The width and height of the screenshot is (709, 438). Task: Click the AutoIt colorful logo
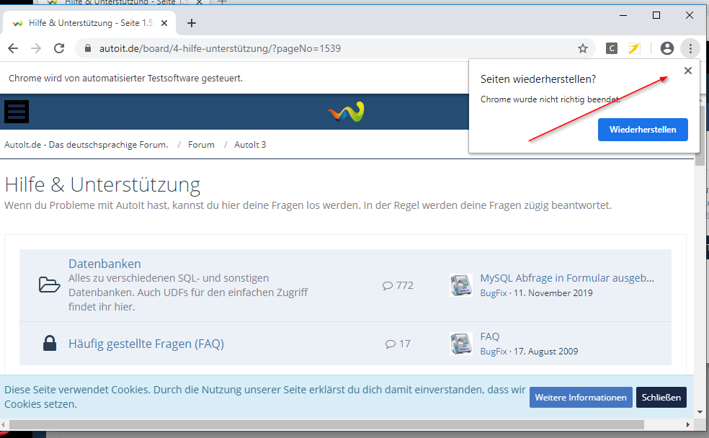(x=346, y=112)
